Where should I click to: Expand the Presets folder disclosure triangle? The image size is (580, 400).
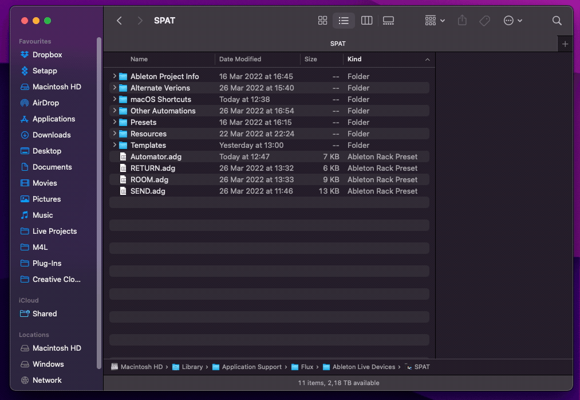[x=115, y=122]
